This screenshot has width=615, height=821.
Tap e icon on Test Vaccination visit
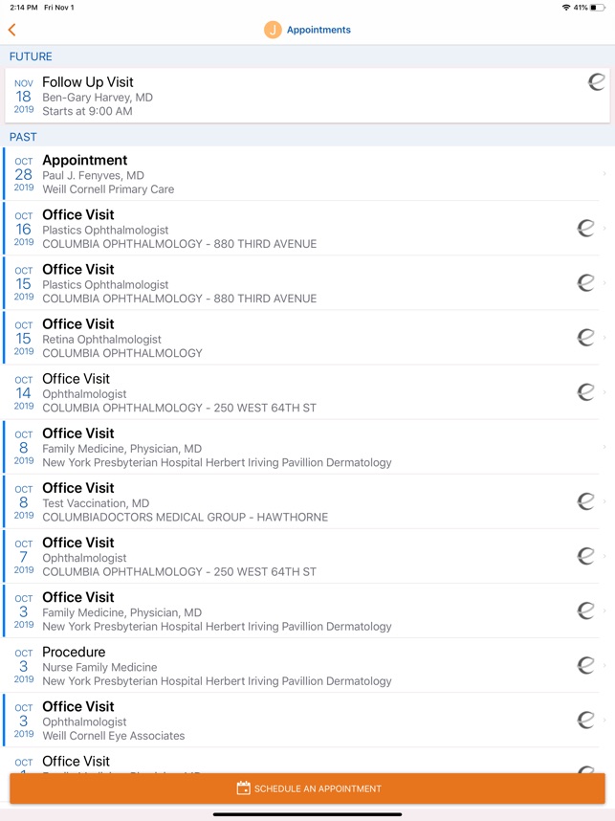[x=585, y=501]
